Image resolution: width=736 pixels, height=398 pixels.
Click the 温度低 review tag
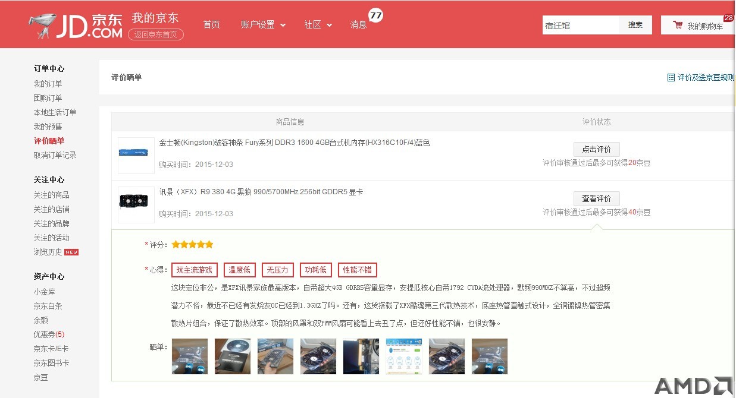pyautogui.click(x=240, y=270)
